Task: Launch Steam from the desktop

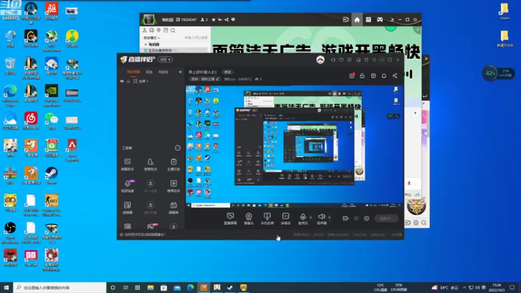Action: coord(51,175)
